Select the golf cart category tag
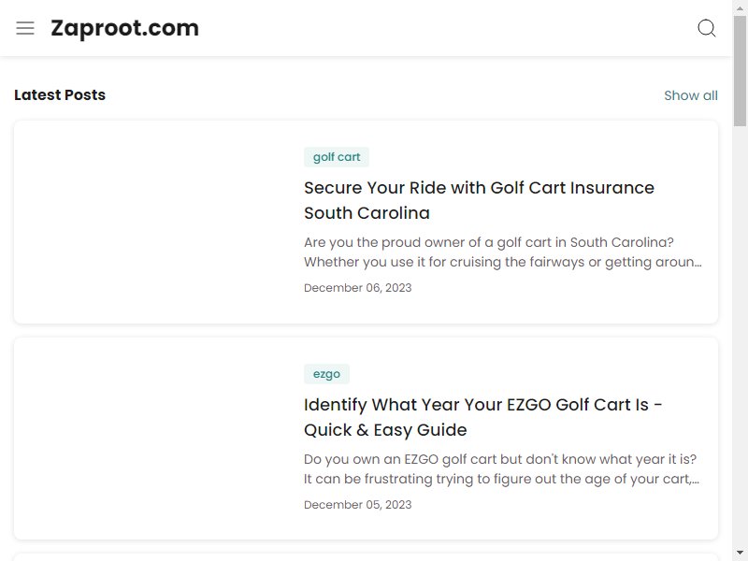The height and width of the screenshot is (561, 748). click(x=337, y=157)
